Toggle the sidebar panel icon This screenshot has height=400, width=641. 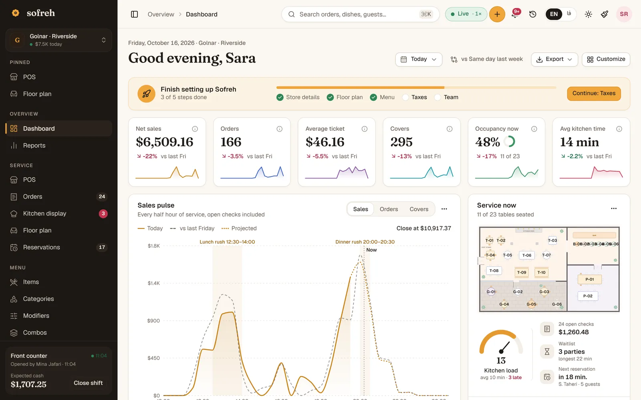(x=135, y=14)
